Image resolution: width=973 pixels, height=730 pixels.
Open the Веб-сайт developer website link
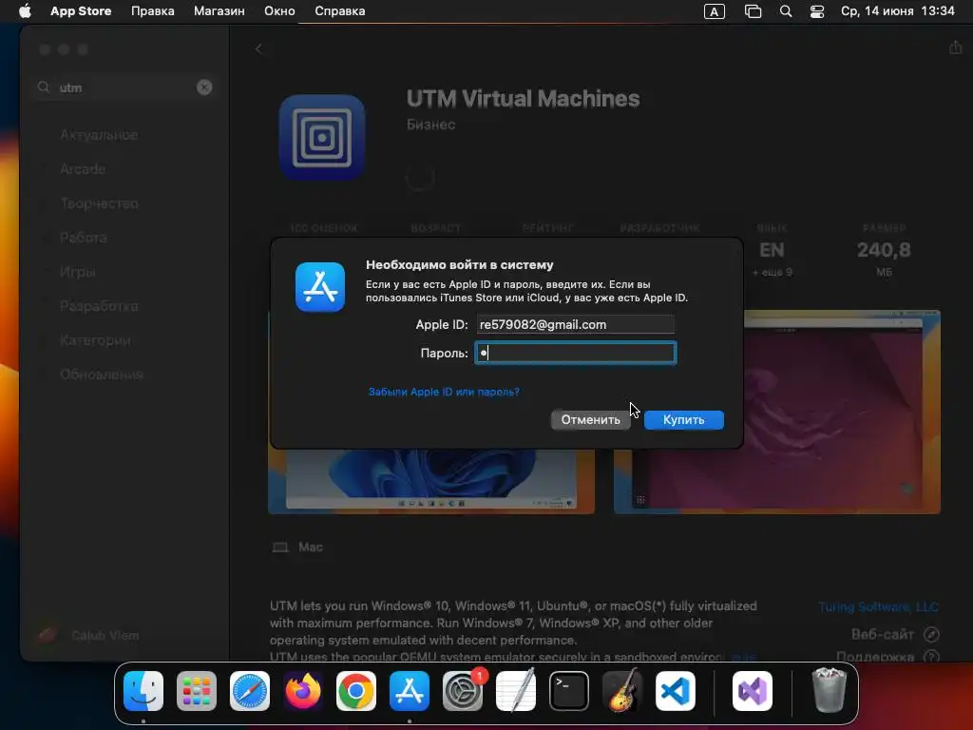(895, 634)
